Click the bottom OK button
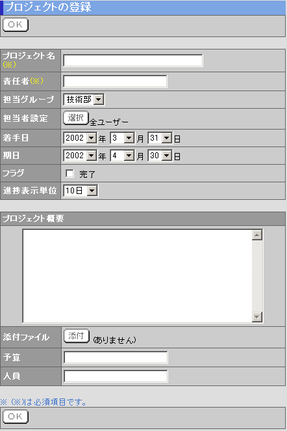Viewport: 287px width, 431px height. tap(16, 417)
